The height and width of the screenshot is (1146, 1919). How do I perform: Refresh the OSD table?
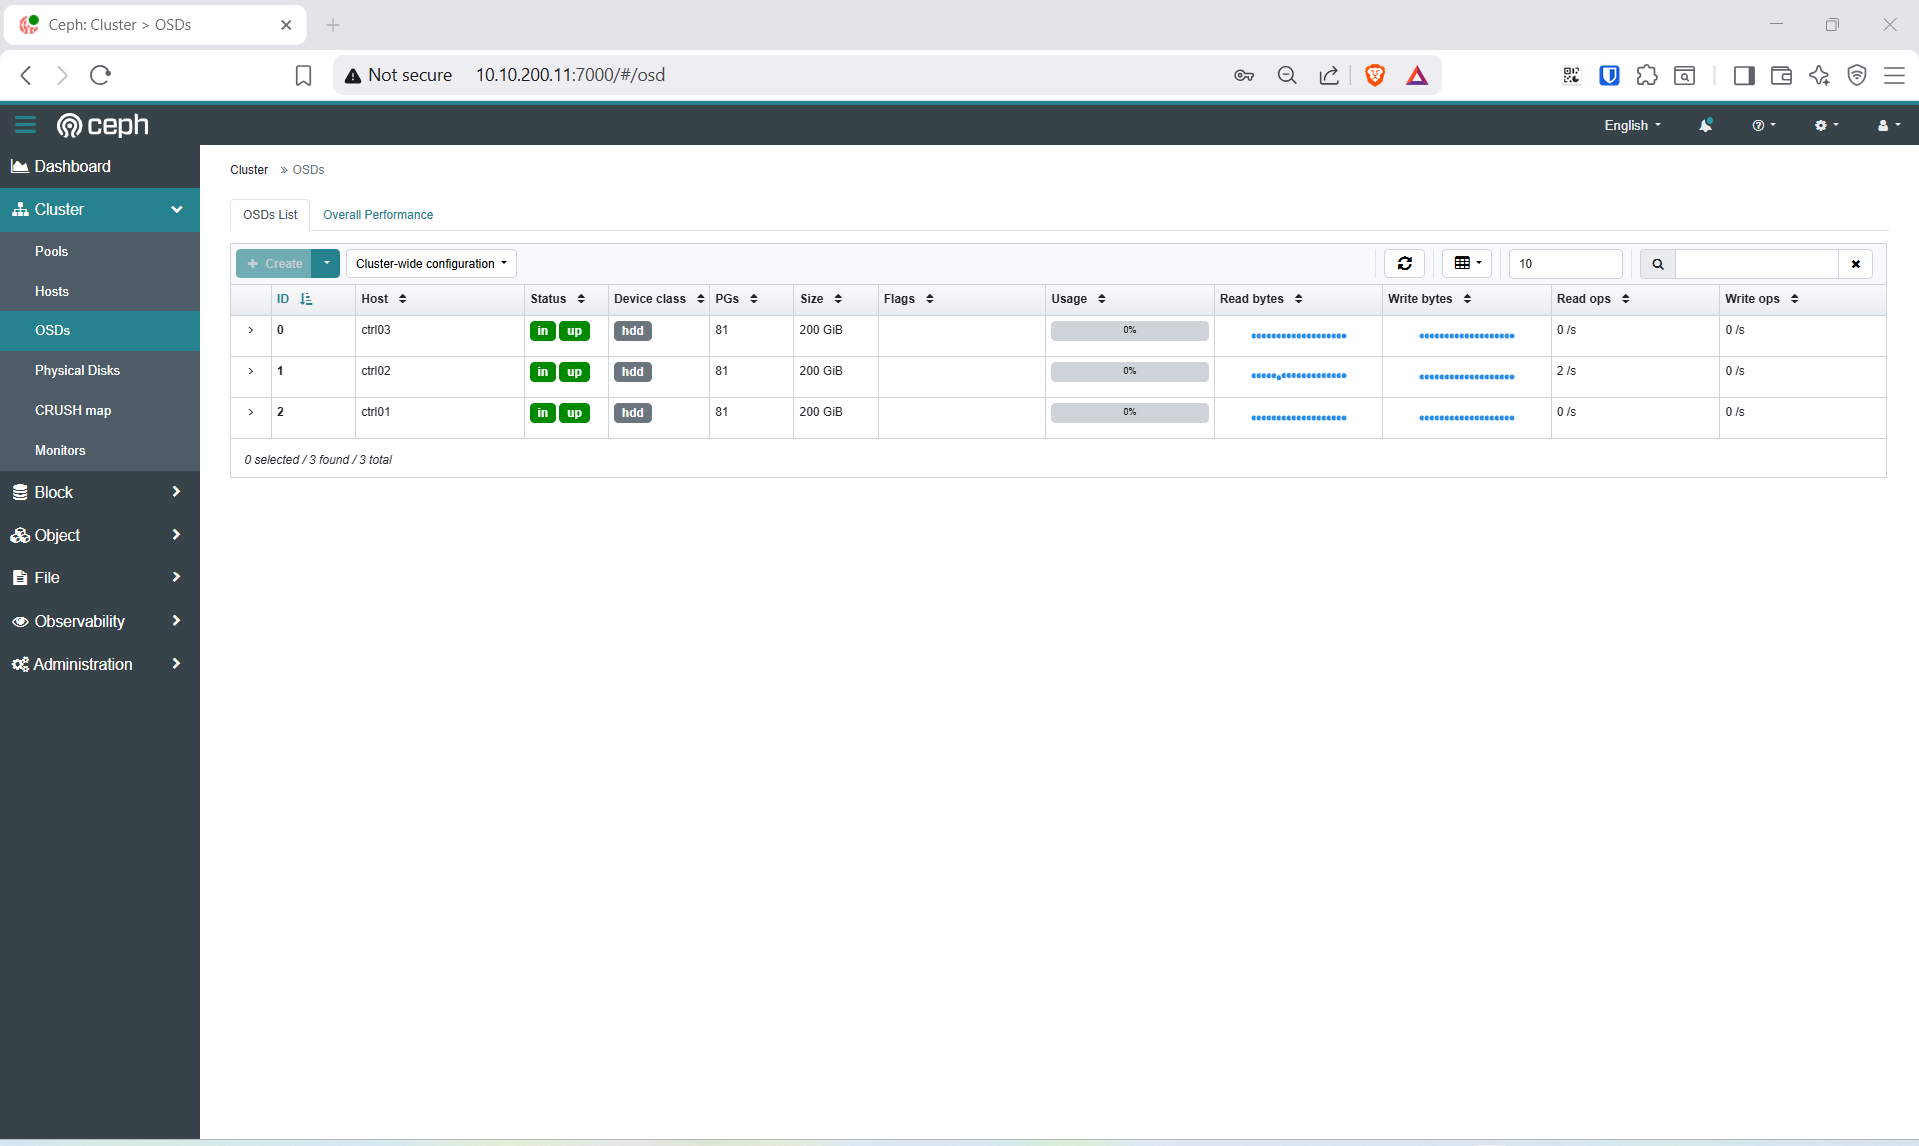tap(1405, 263)
